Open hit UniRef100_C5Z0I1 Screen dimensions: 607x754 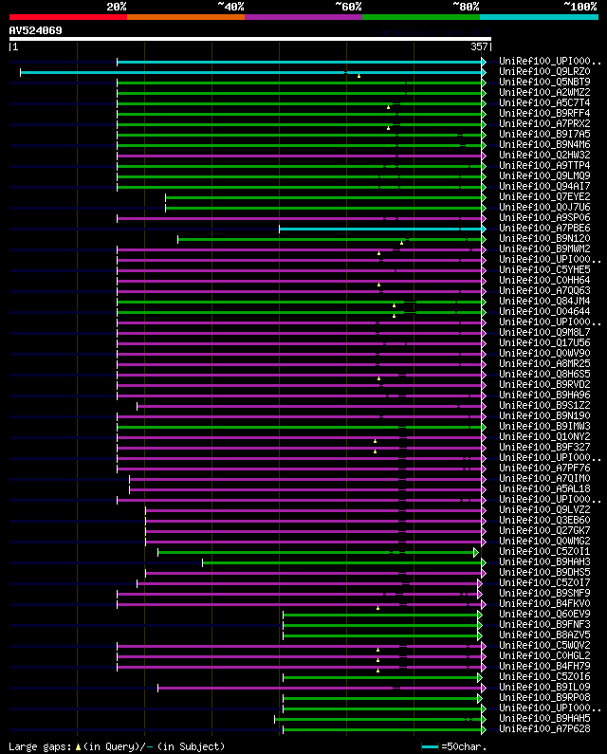click(x=544, y=552)
